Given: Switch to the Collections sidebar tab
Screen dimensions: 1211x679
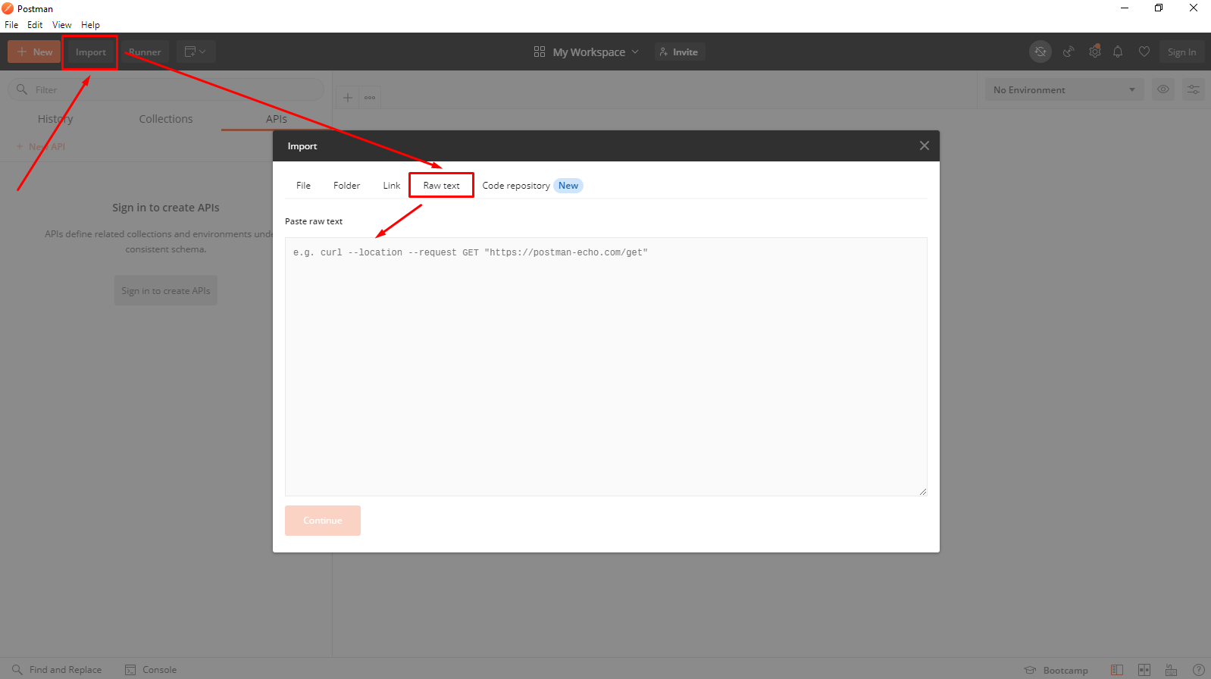Looking at the screenshot, I should point(166,119).
